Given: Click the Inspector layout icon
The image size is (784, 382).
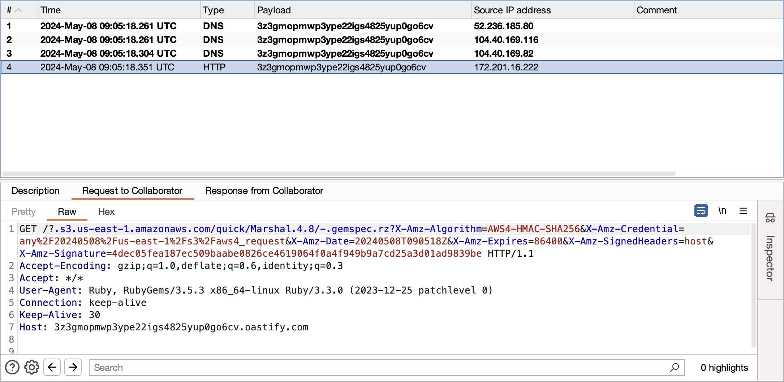Looking at the screenshot, I should coord(770,218).
